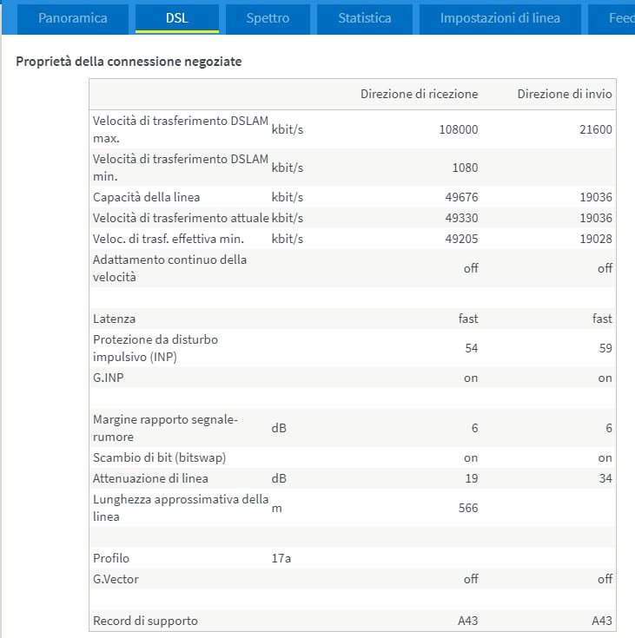Click the Profilo value 17a
The height and width of the screenshot is (638, 635).
coord(281,558)
